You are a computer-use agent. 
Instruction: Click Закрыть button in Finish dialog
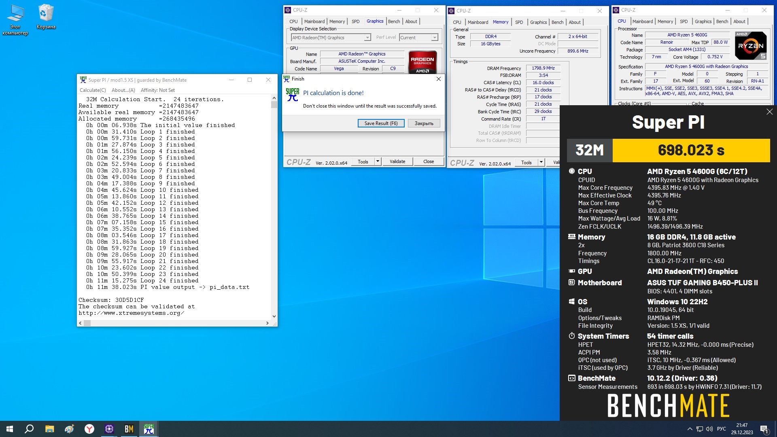click(424, 123)
